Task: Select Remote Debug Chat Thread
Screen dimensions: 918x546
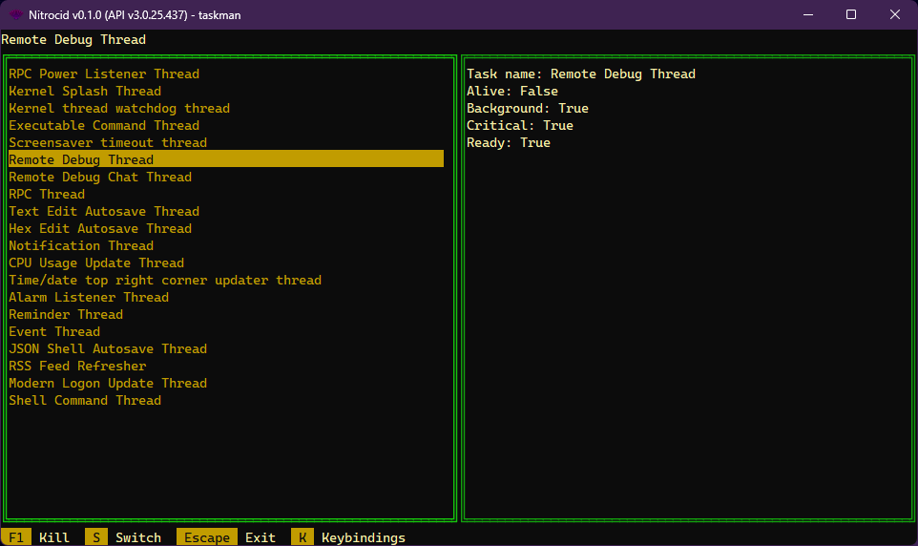Action: coord(100,177)
